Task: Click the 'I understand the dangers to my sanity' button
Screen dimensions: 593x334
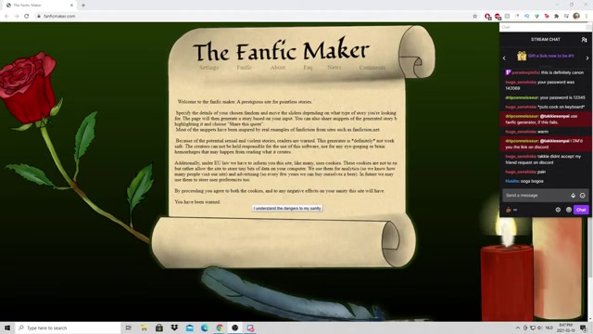Action: tap(287, 208)
